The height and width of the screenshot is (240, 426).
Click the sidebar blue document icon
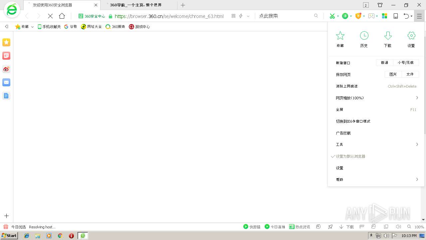tap(6, 96)
